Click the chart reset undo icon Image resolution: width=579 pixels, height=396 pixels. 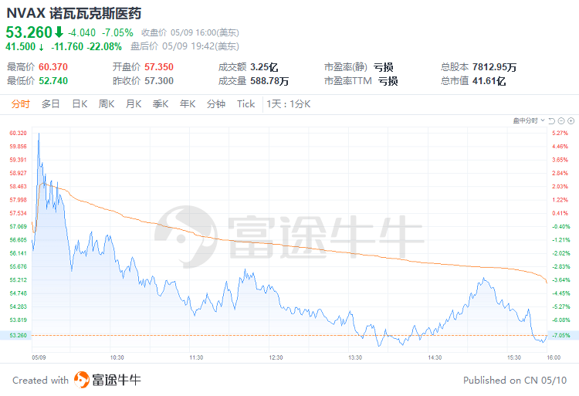click(x=552, y=120)
